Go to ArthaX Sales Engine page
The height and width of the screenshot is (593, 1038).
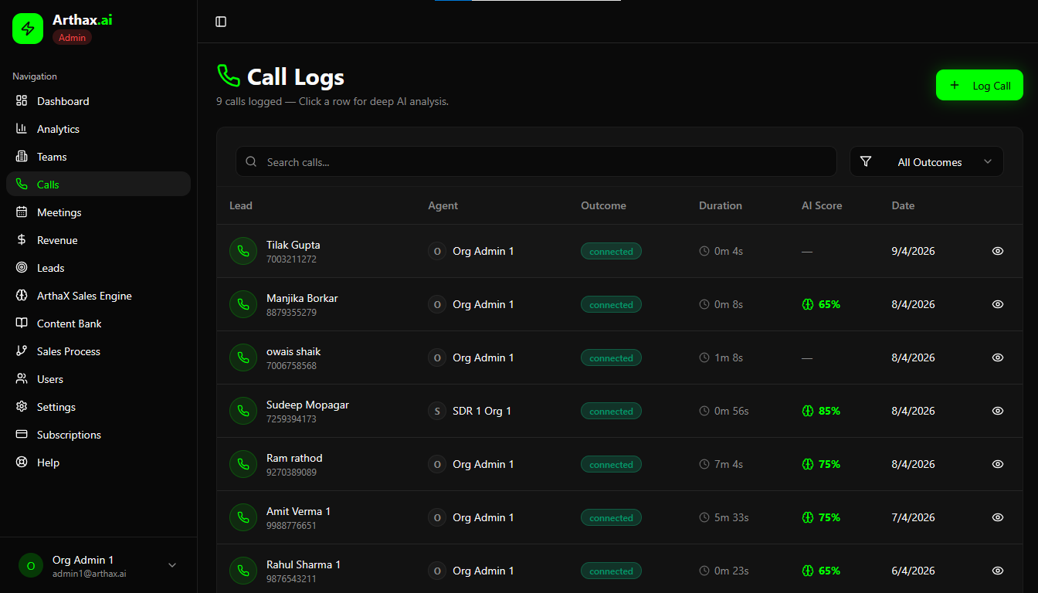pos(84,296)
